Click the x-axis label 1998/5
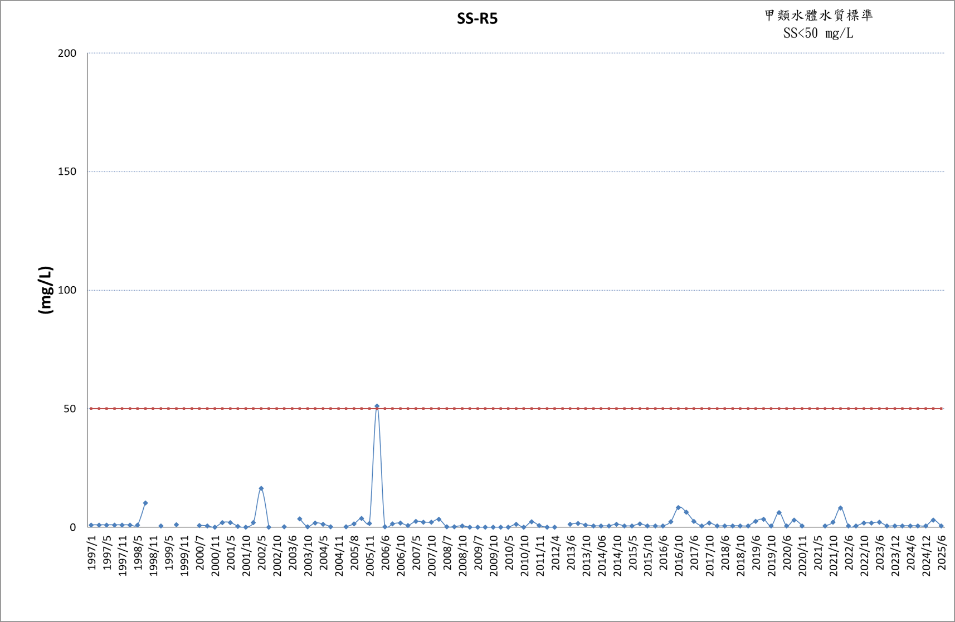 point(138,553)
